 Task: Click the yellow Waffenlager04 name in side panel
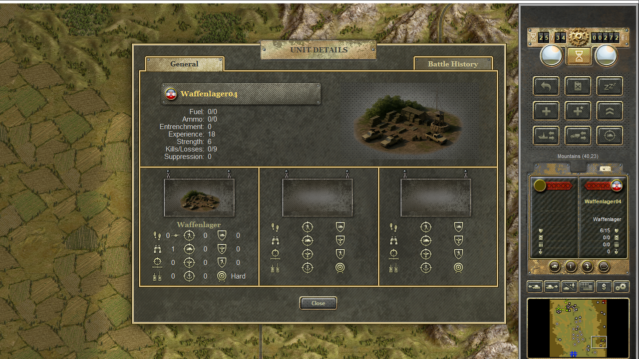click(x=603, y=201)
